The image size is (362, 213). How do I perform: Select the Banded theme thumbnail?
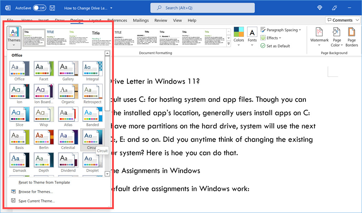click(x=92, y=114)
